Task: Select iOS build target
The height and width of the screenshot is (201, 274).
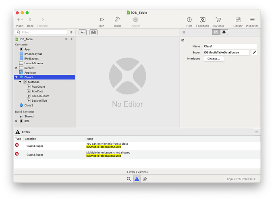Action: 27,121
